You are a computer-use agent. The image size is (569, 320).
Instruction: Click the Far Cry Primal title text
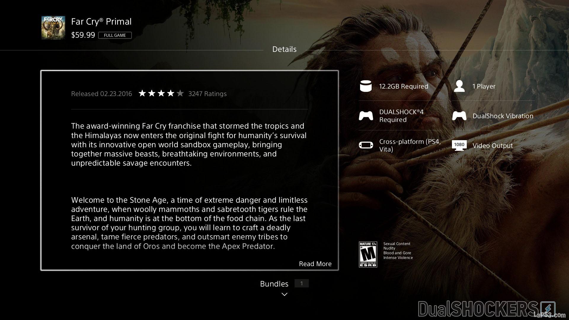(101, 22)
